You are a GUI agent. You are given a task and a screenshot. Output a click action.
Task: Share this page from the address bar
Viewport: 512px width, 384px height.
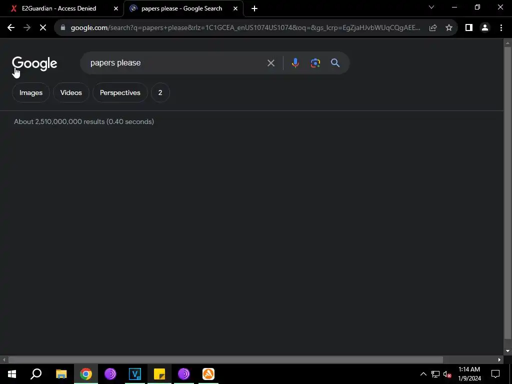(x=433, y=28)
